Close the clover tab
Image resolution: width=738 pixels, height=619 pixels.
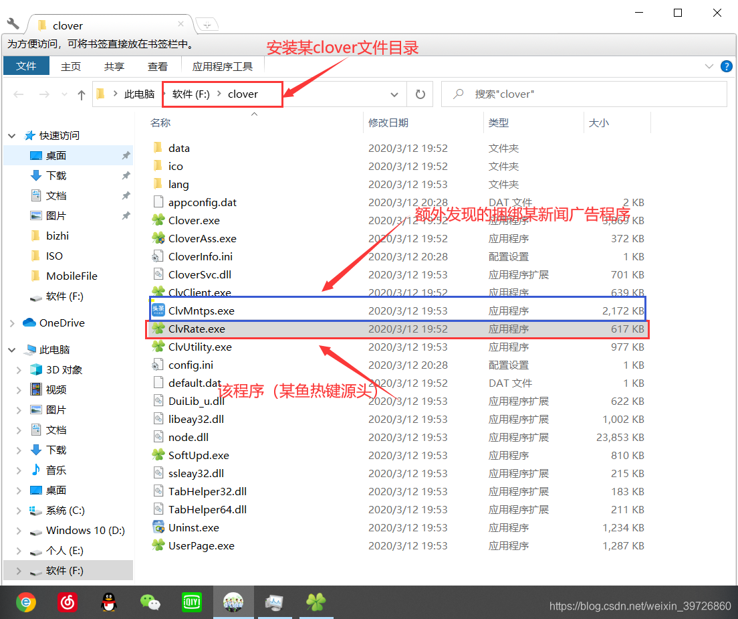(x=180, y=23)
